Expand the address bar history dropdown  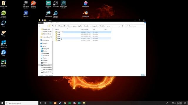pos(120,26)
